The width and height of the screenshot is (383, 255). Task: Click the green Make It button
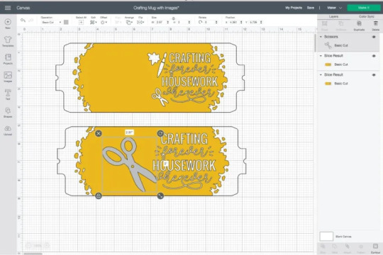(x=364, y=8)
